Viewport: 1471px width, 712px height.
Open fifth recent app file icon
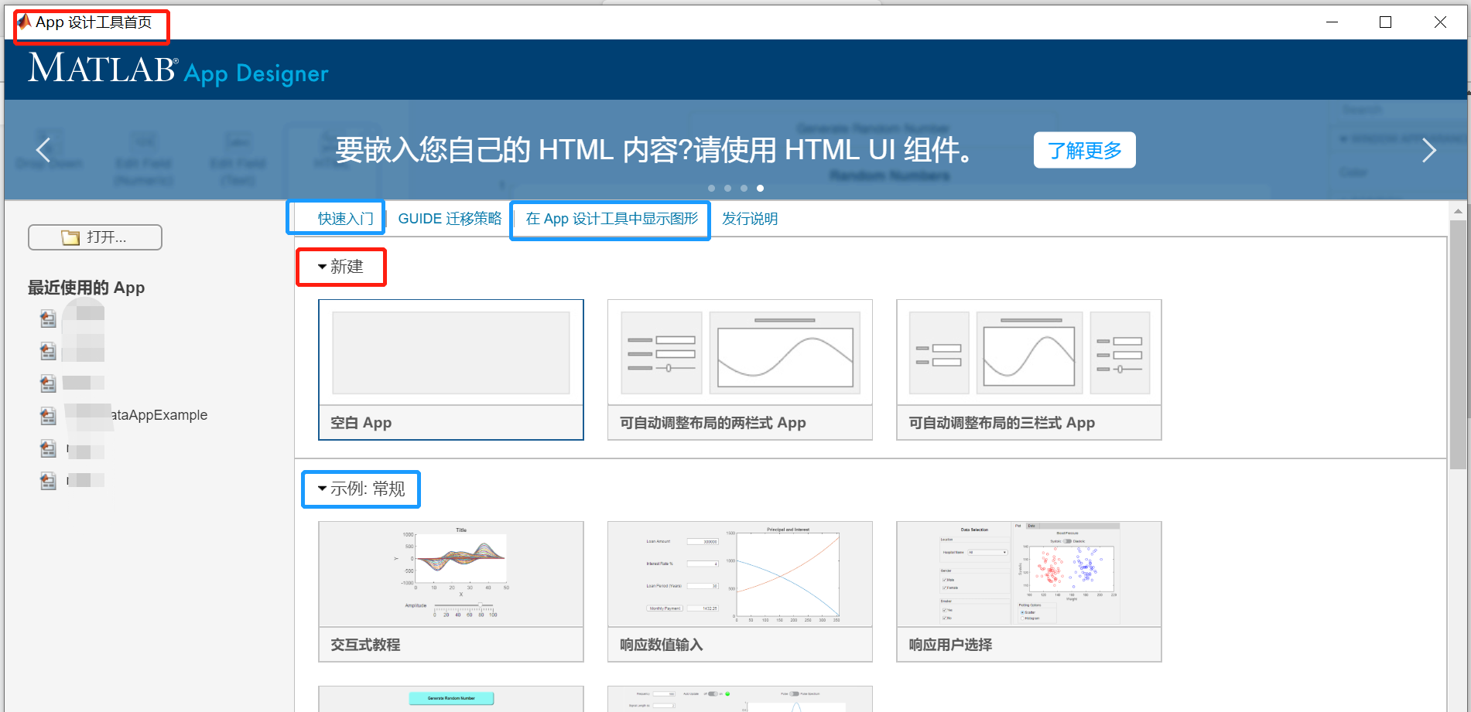tap(48, 448)
